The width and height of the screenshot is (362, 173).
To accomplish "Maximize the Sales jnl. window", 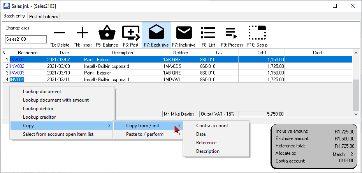I will pyautogui.click(x=334, y=6).
